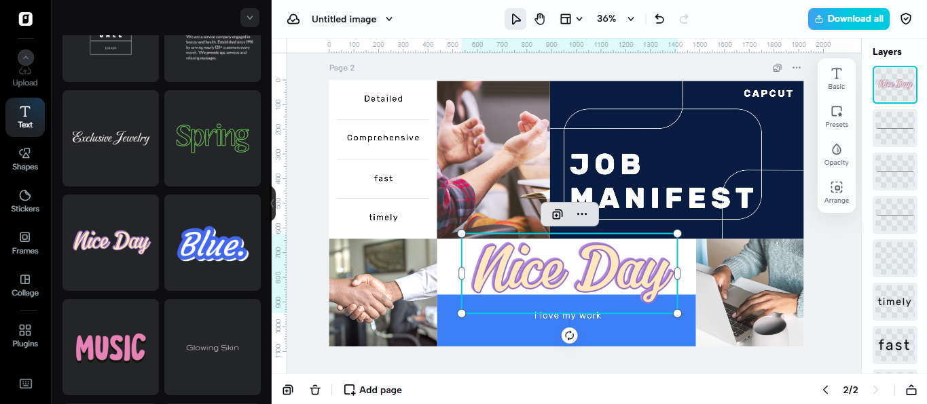Open the Plugins tab
The height and width of the screenshot is (404, 927).
point(25,336)
